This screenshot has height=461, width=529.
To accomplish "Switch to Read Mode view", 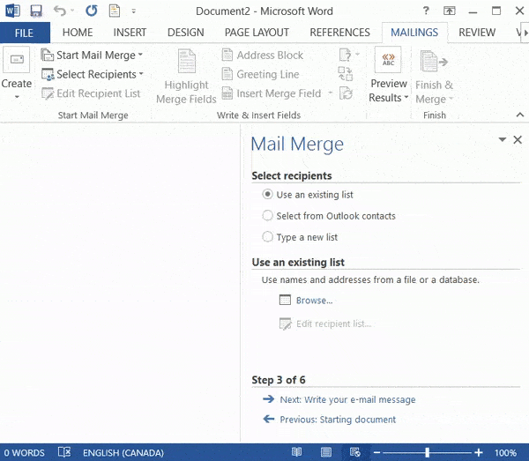I will tap(296, 452).
